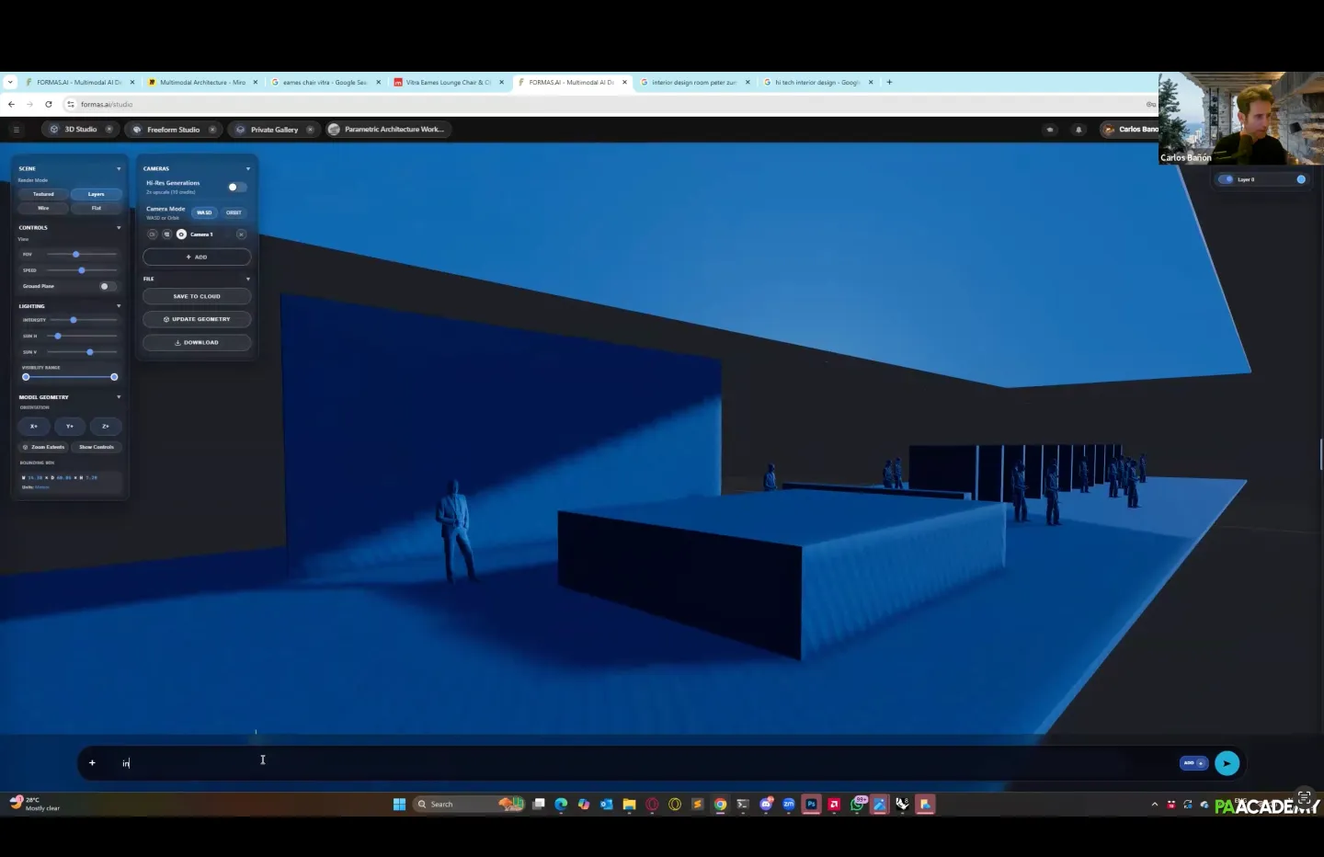Collapse the Lighting section arrow
This screenshot has height=857, width=1324.
click(119, 306)
